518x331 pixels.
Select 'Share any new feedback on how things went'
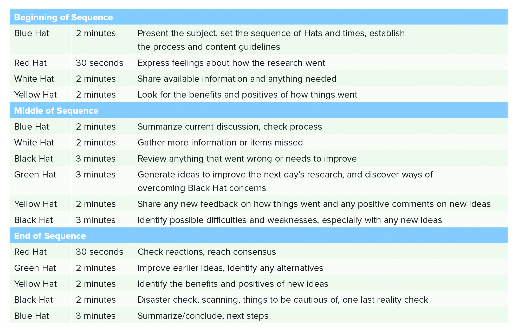tap(314, 204)
